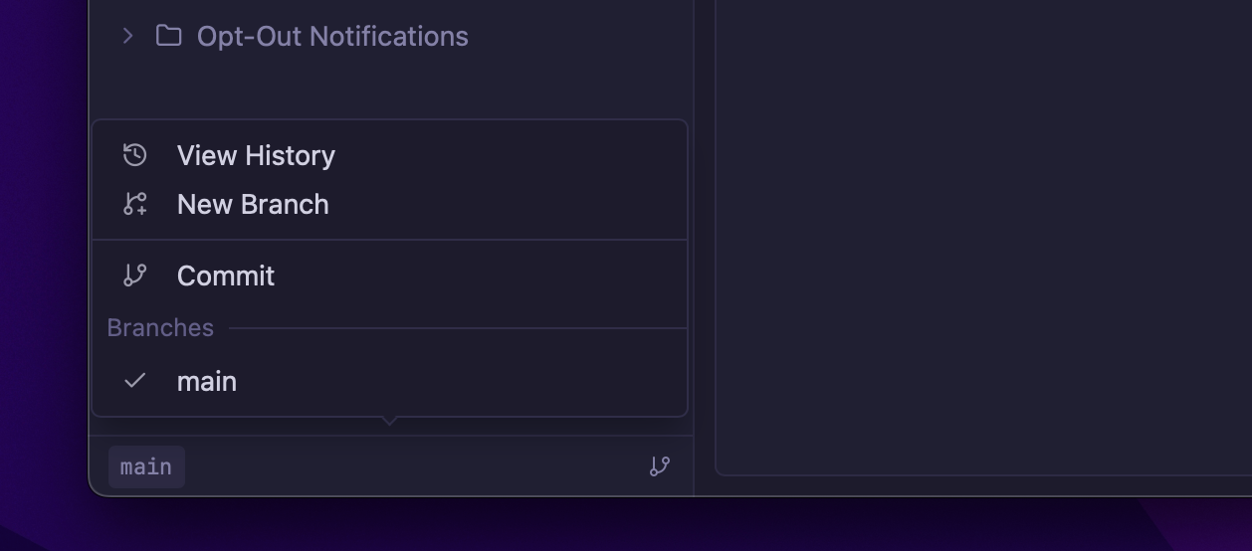This screenshot has height=551, width=1252.
Task: Click the Commit branch icon in menu
Action: [135, 275]
